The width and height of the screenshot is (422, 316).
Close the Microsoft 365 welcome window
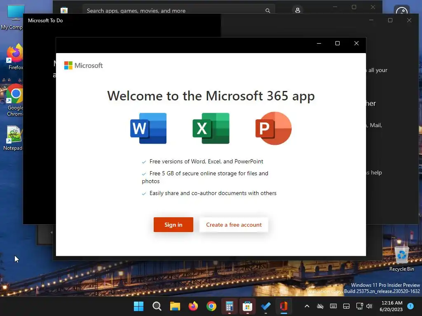(356, 43)
